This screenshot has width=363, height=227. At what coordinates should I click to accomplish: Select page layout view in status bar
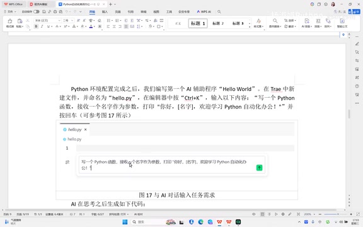pyautogui.click(x=262, y=214)
